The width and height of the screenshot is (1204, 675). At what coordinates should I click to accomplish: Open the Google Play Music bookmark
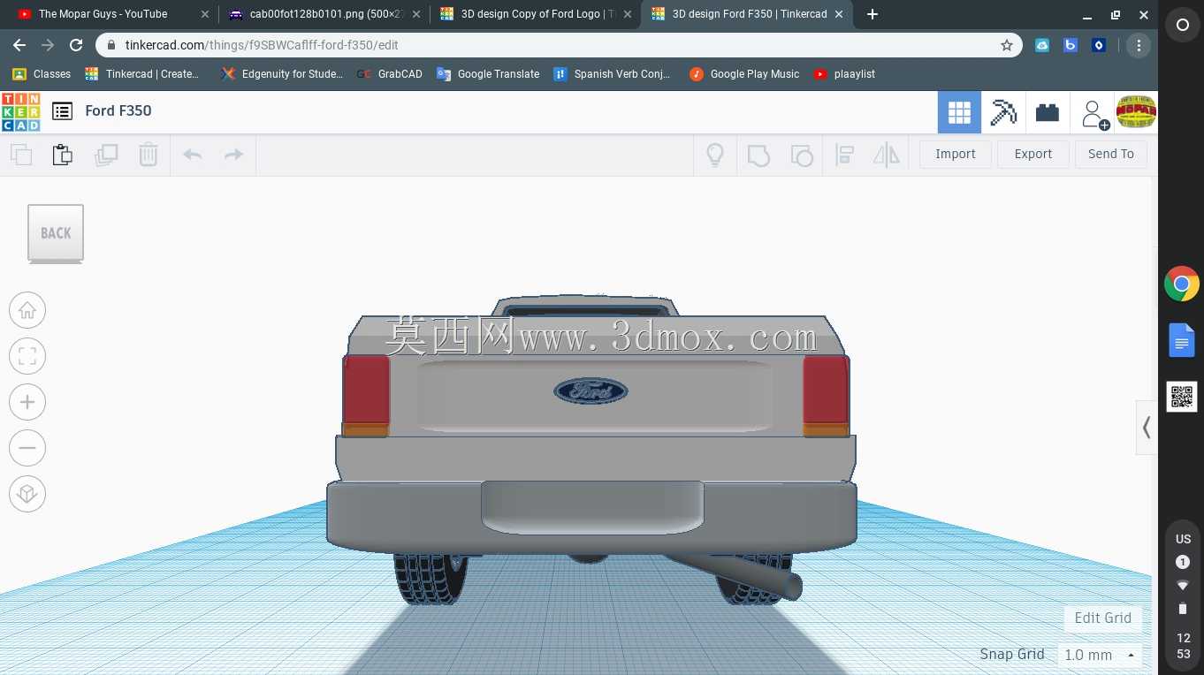click(744, 74)
